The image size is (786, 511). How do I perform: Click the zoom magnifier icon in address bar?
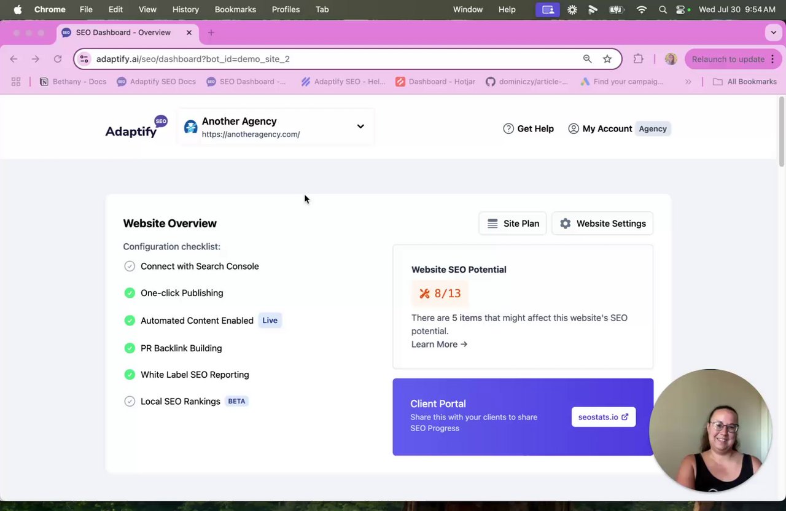click(x=588, y=59)
